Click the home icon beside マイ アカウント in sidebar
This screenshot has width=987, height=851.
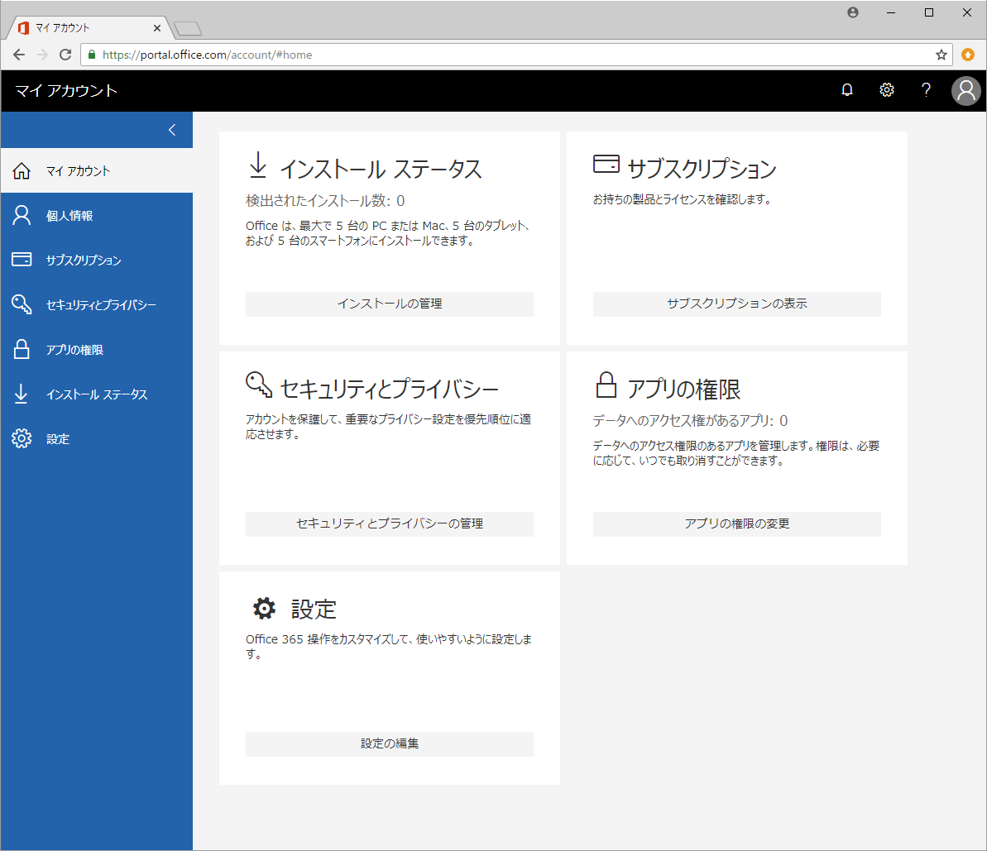22,170
